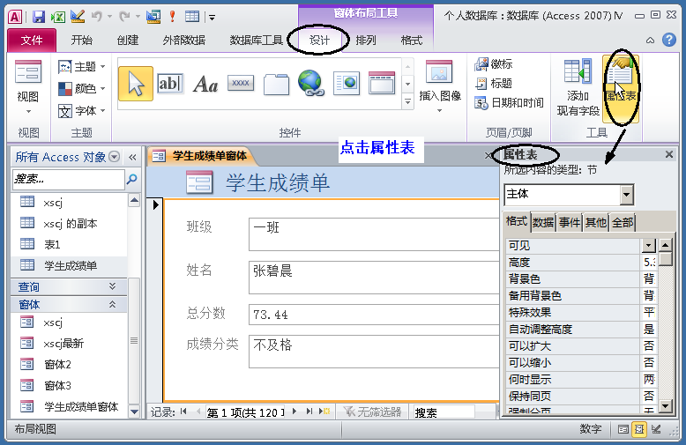This screenshot has height=445, width=686.
Task: Open the 排列 Arrange tab
Action: click(x=366, y=41)
